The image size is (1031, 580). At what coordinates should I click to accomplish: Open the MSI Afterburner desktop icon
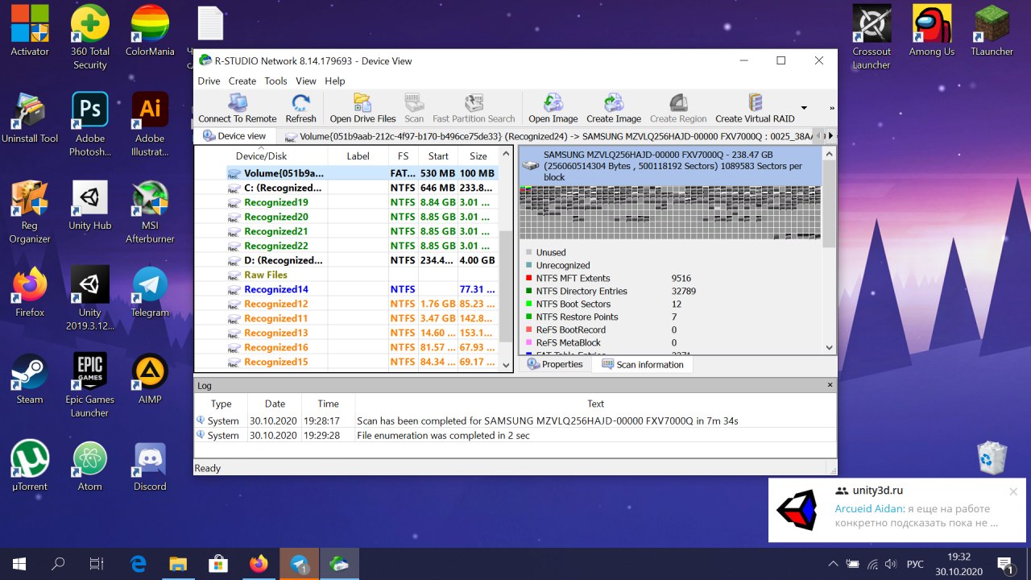click(150, 211)
